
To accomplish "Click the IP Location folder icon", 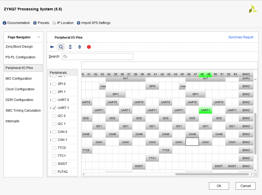I will tap(54, 23).
